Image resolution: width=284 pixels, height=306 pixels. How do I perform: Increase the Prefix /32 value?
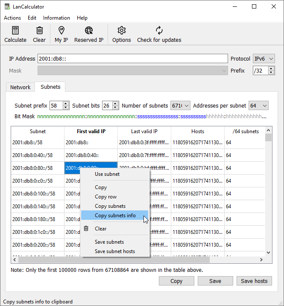(x=271, y=69)
